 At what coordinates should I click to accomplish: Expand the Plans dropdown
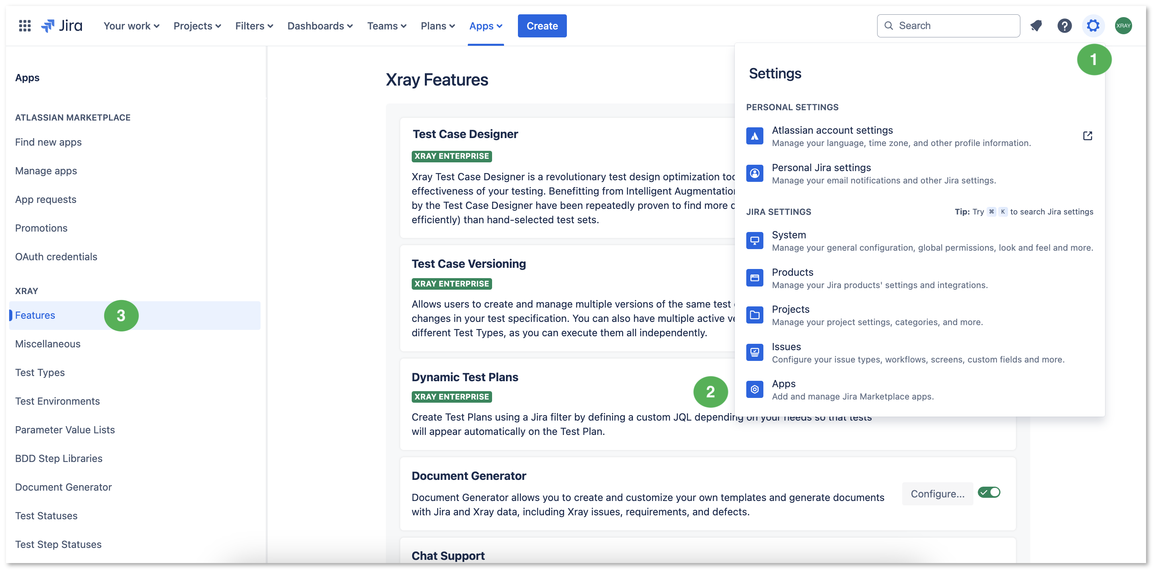coord(438,26)
